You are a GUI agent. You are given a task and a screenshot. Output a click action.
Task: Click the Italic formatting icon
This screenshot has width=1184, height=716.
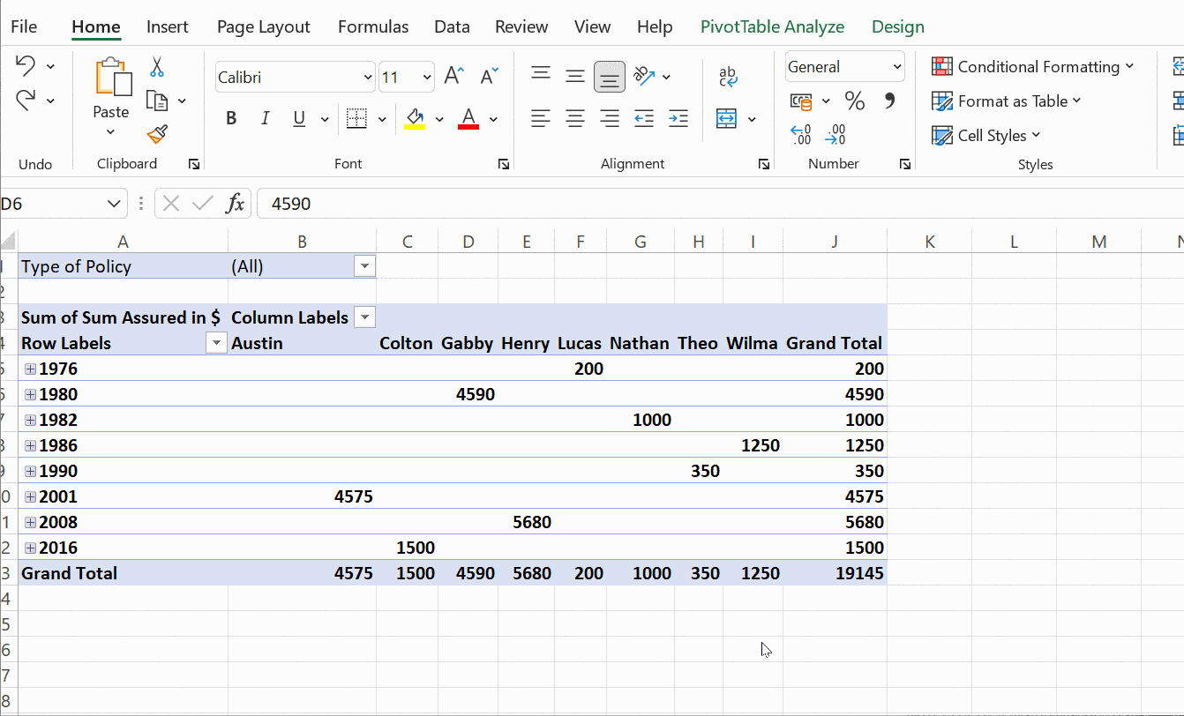pyautogui.click(x=265, y=117)
